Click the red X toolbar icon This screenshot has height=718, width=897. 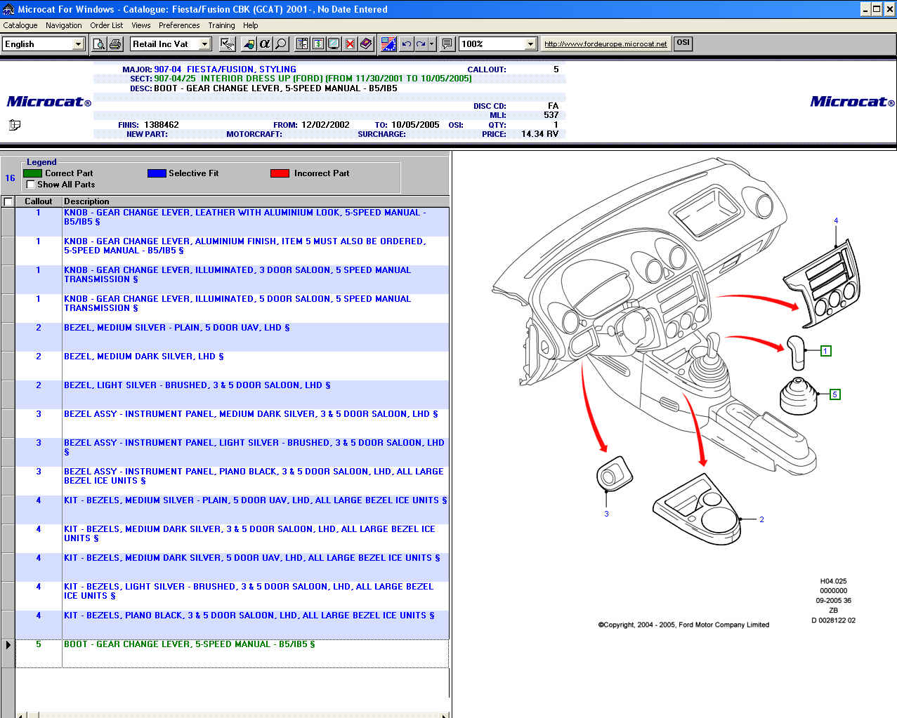pos(350,44)
